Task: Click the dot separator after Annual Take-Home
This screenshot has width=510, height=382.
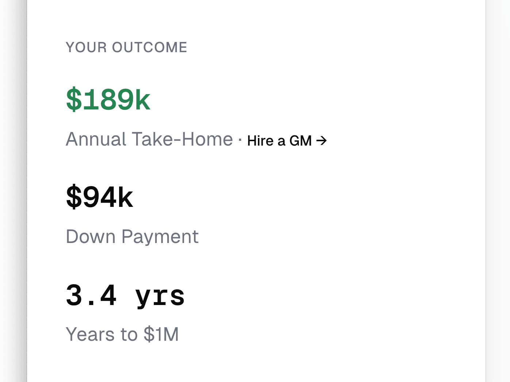Action: click(x=239, y=140)
